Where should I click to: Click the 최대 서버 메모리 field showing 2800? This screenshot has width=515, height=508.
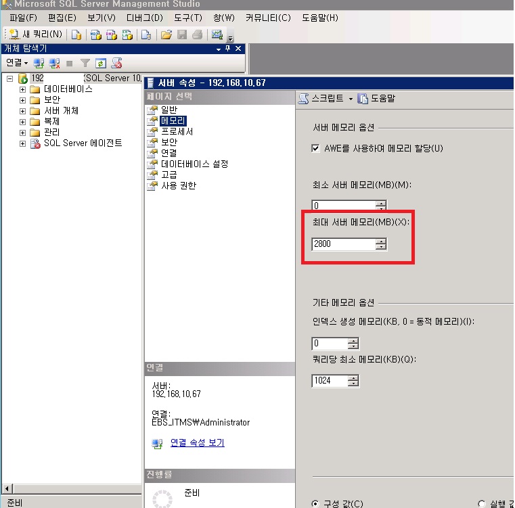[x=344, y=244]
